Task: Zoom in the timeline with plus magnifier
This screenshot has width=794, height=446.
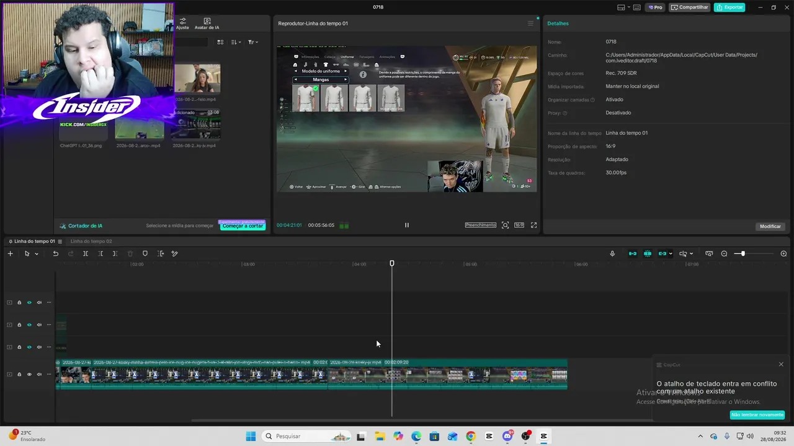Action: tap(783, 253)
